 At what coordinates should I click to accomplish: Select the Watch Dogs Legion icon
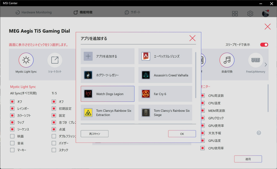(x=88, y=94)
